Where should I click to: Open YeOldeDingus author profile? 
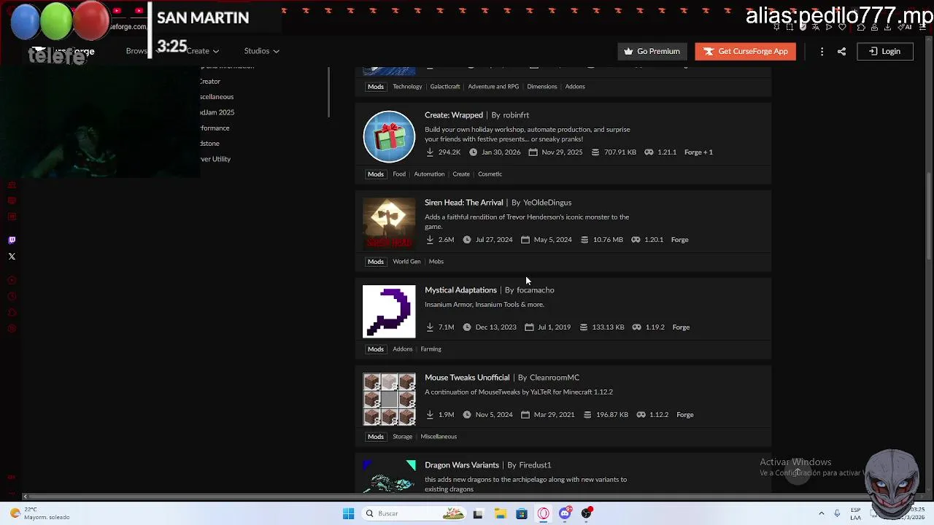point(547,203)
